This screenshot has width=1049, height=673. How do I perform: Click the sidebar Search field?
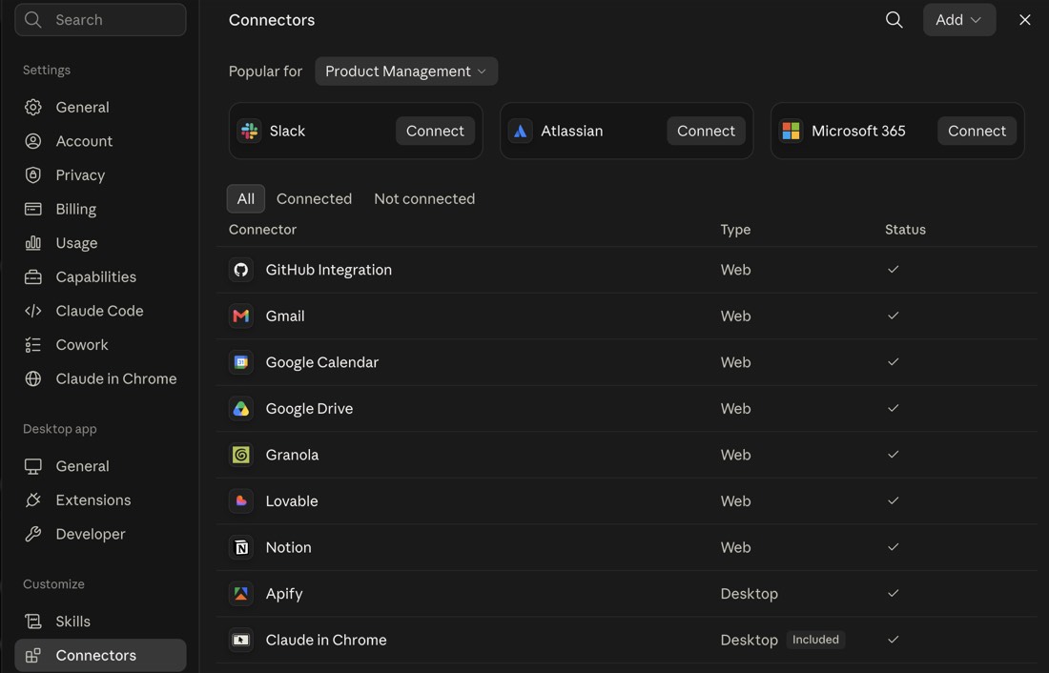pyautogui.click(x=100, y=19)
